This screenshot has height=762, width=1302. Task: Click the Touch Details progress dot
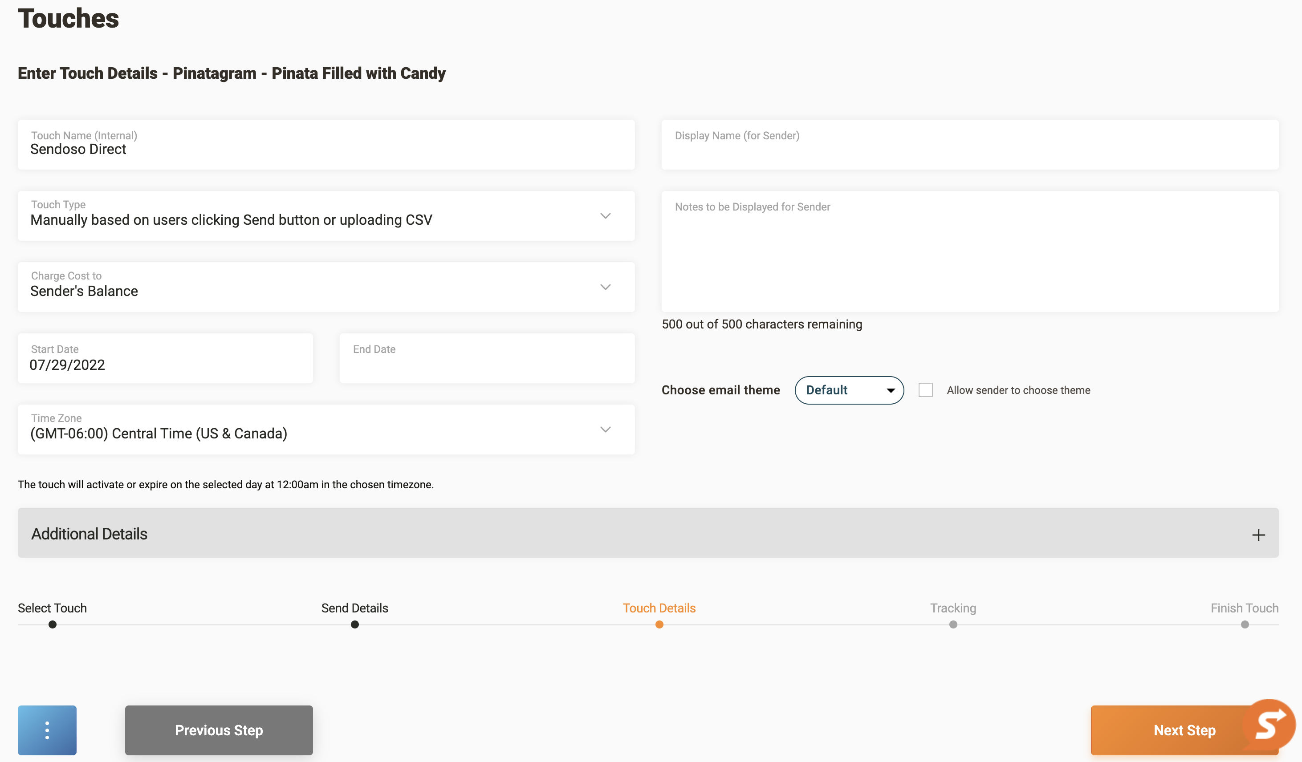659,624
